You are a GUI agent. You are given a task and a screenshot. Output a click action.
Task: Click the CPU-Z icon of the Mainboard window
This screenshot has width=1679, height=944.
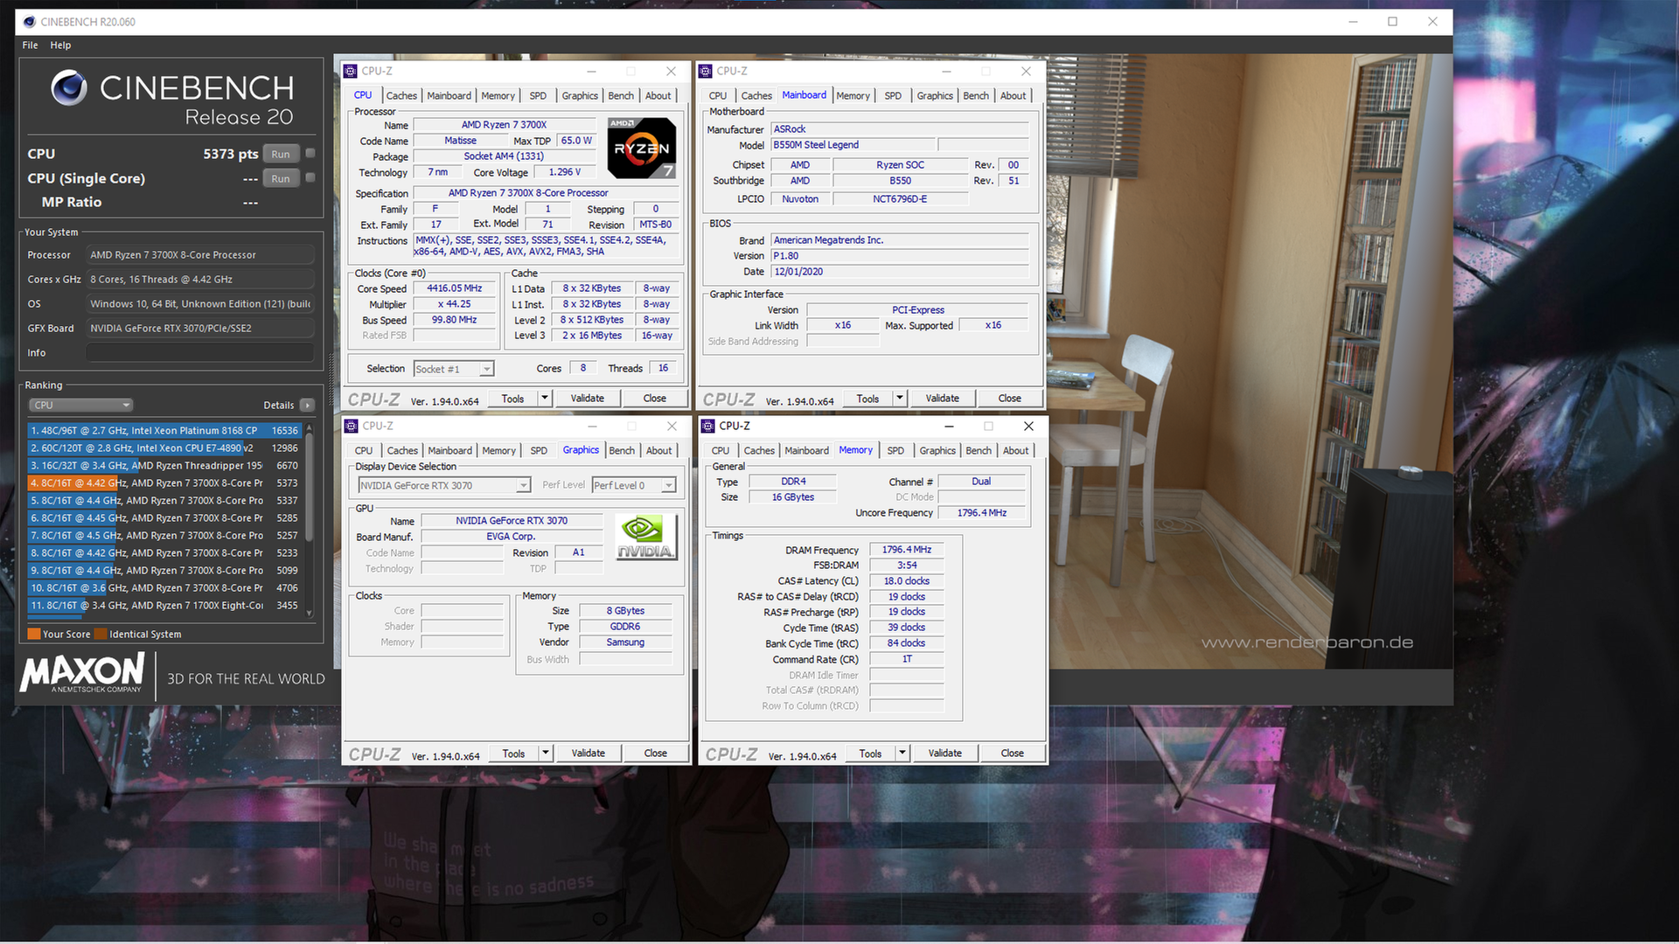point(706,71)
